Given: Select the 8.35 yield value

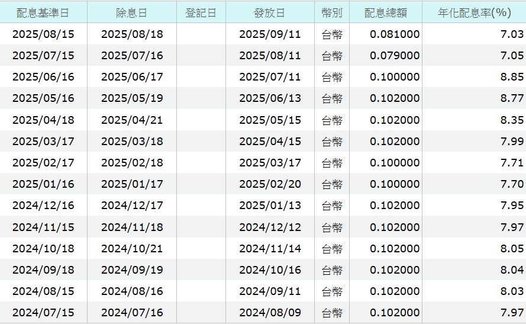Looking at the screenshot, I should point(512,120).
